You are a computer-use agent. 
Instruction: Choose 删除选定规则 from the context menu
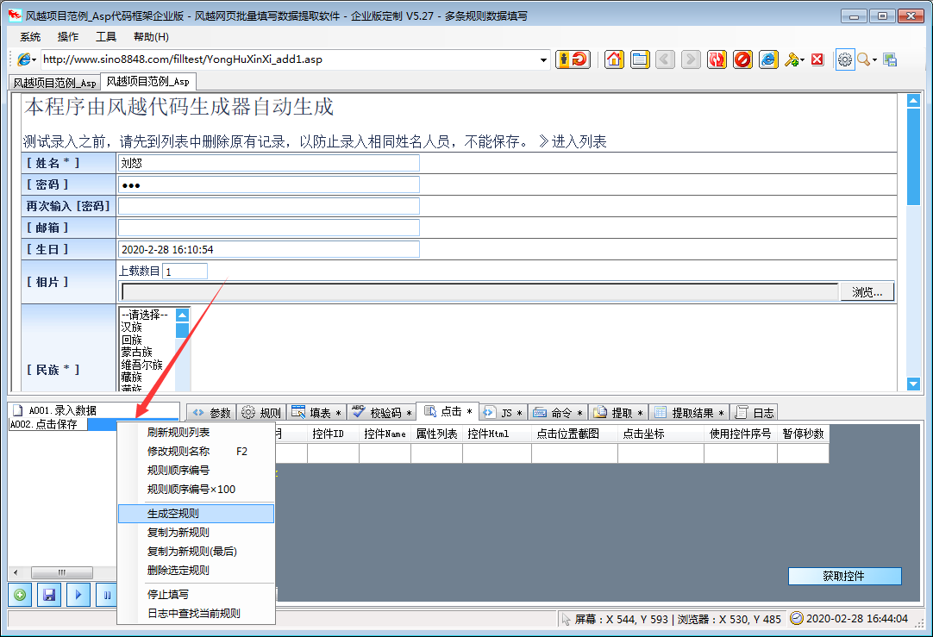[196, 571]
